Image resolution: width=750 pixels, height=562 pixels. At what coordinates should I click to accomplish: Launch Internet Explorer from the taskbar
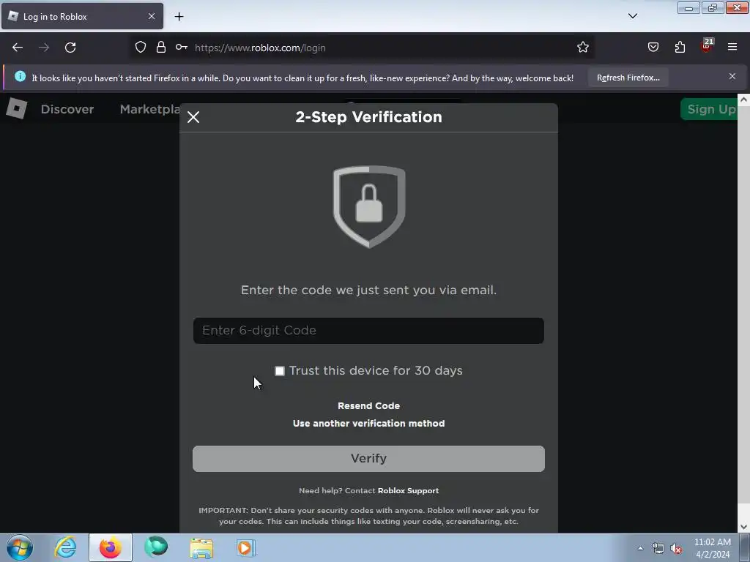click(x=65, y=547)
